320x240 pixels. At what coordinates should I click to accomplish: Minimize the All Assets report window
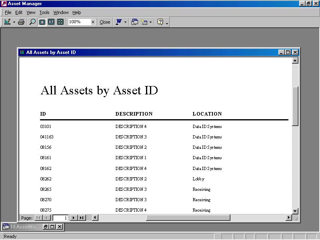point(282,52)
